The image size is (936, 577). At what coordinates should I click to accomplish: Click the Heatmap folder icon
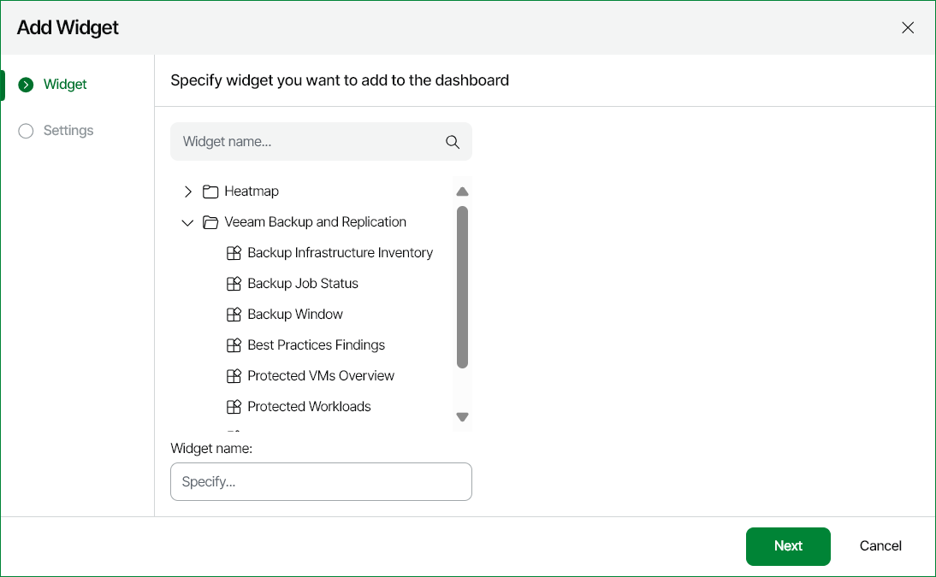point(210,191)
